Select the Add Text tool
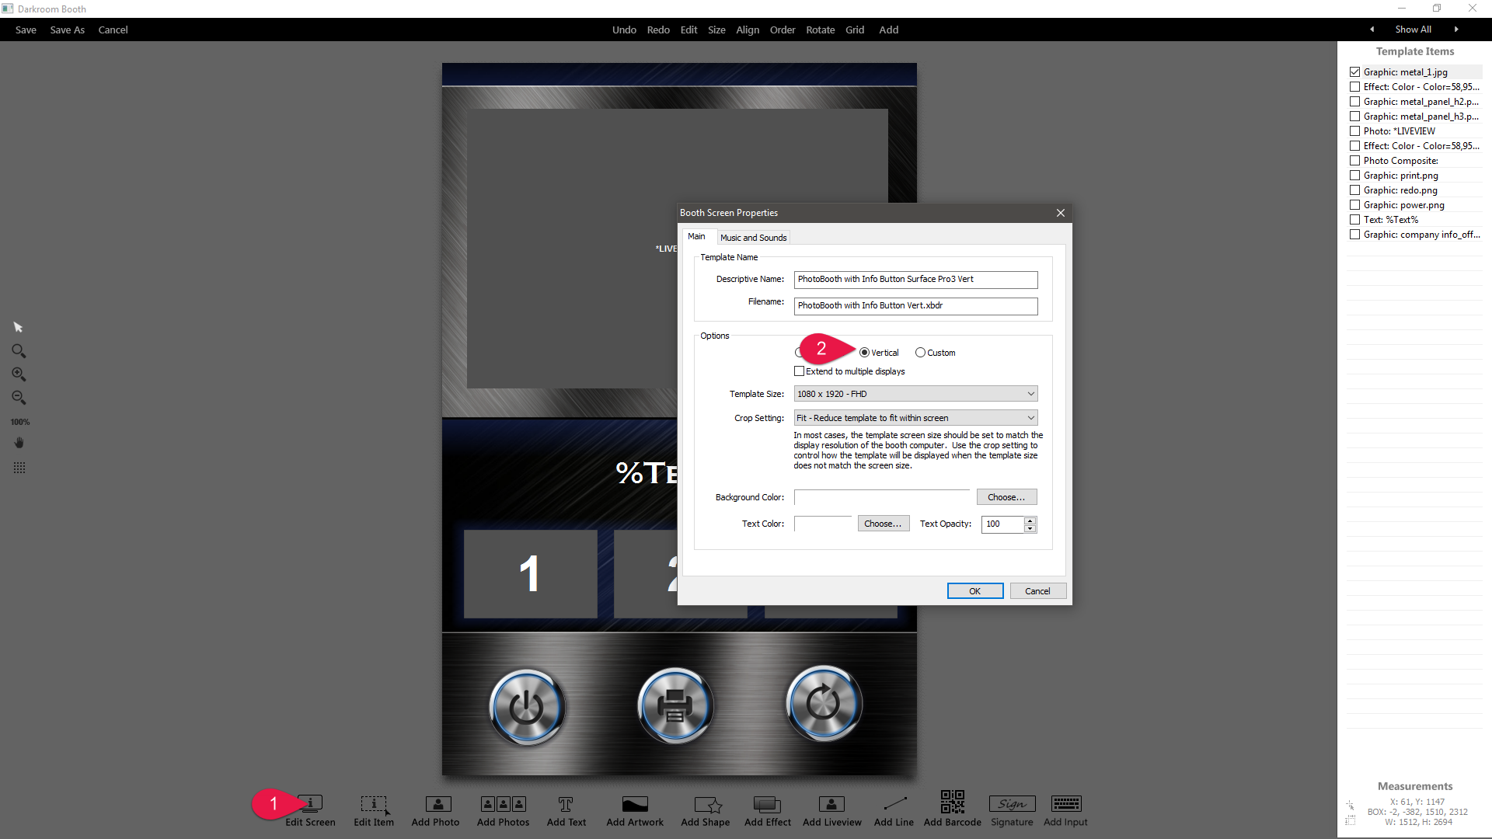This screenshot has height=839, width=1492. coord(566,804)
